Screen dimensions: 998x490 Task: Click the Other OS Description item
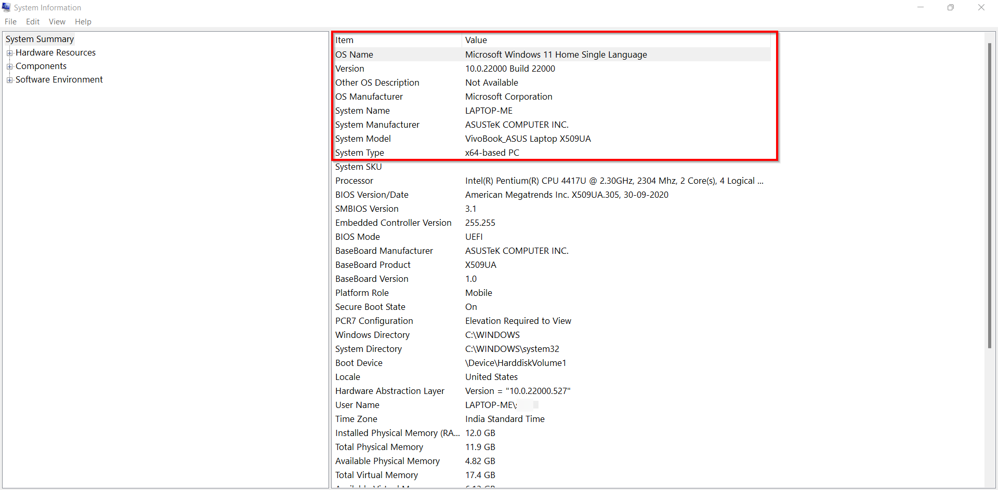click(377, 83)
